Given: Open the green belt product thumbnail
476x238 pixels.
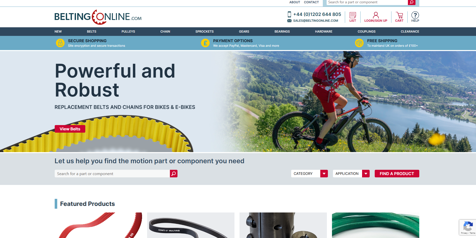Looking at the screenshot, I should (375, 225).
